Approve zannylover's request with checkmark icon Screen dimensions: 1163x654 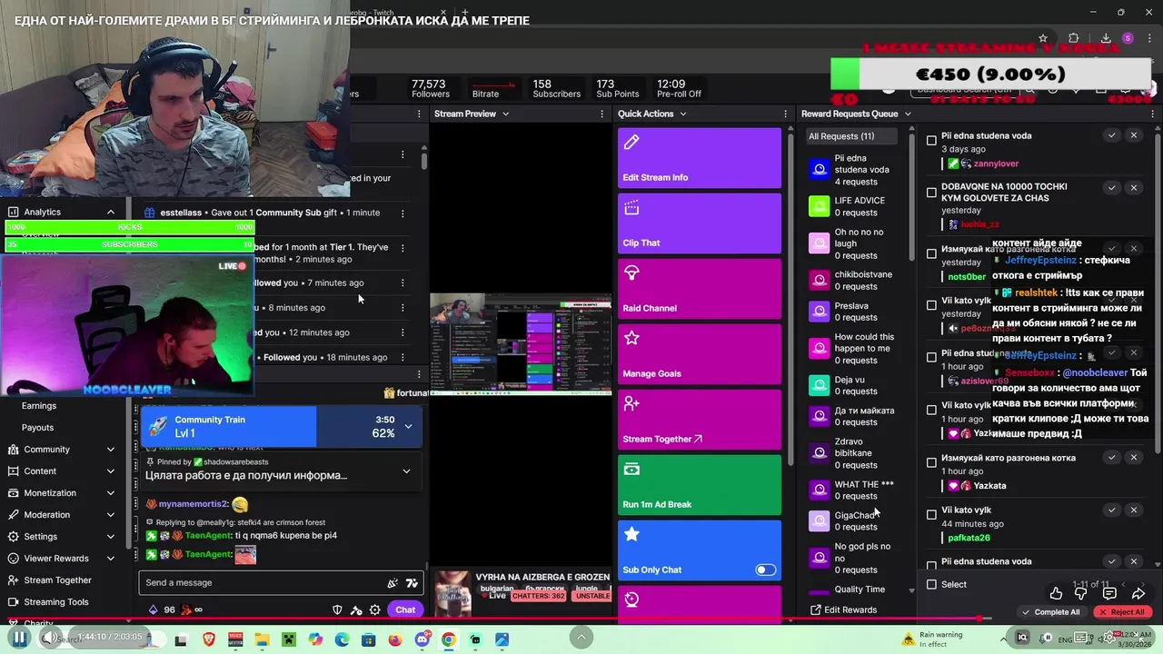click(x=1111, y=135)
